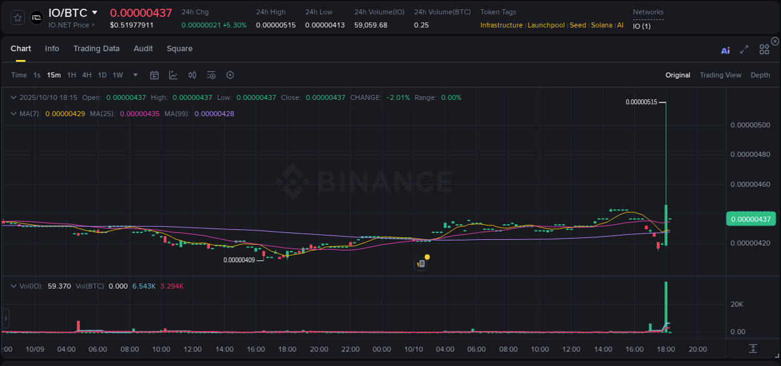Viewport: 781px width, 366px height.
Task: Open the Depth view
Action: [760, 75]
